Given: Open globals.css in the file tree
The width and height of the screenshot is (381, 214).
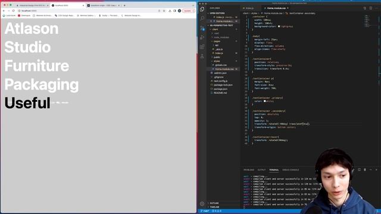Looking at the screenshot, I should click(220, 65).
